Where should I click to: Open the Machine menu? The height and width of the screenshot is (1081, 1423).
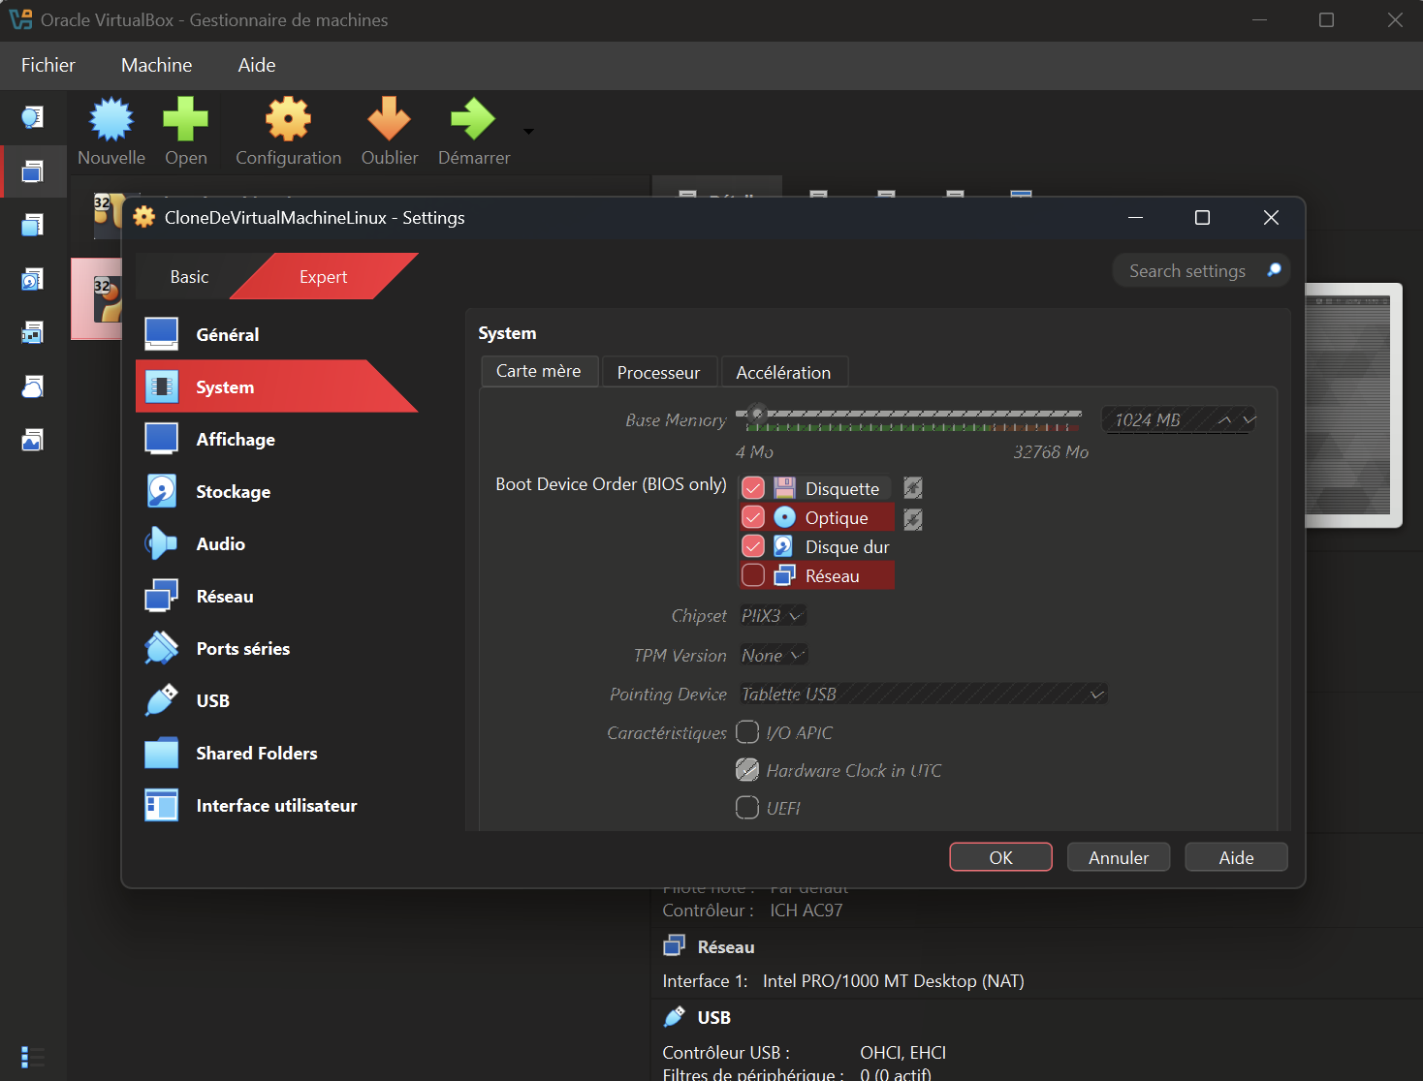click(x=157, y=65)
